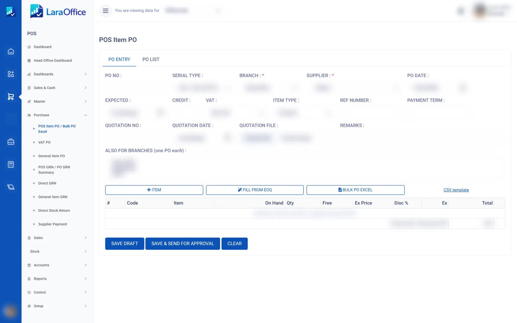
Task: Expand the Dashboards menu
Action: [57, 74]
